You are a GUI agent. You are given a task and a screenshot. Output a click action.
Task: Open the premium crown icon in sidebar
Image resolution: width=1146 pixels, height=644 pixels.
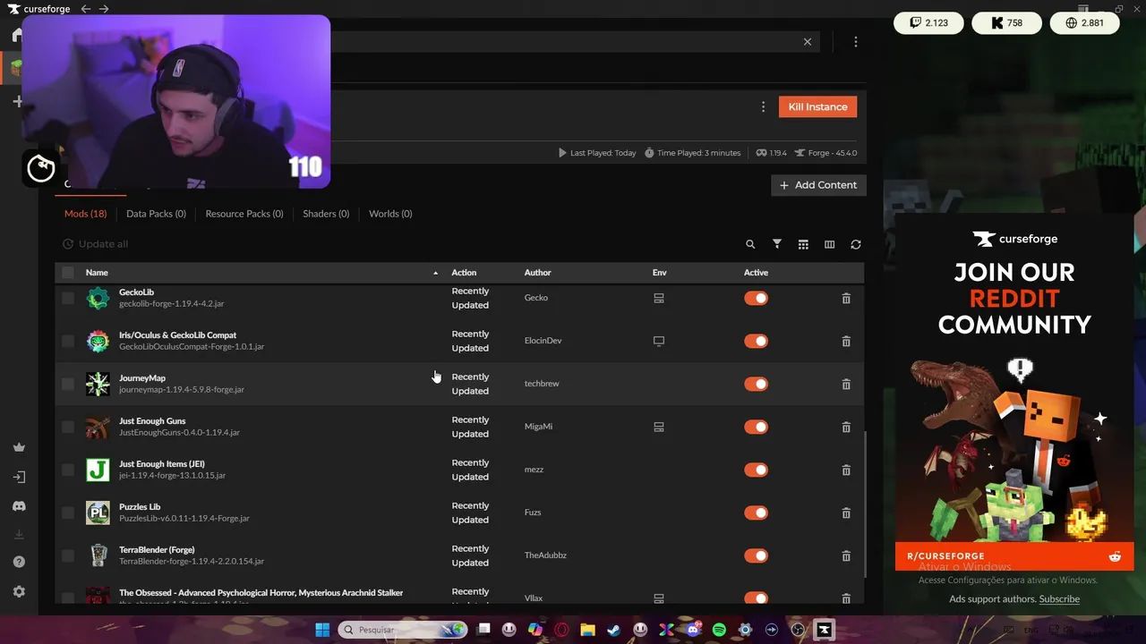[x=19, y=447]
